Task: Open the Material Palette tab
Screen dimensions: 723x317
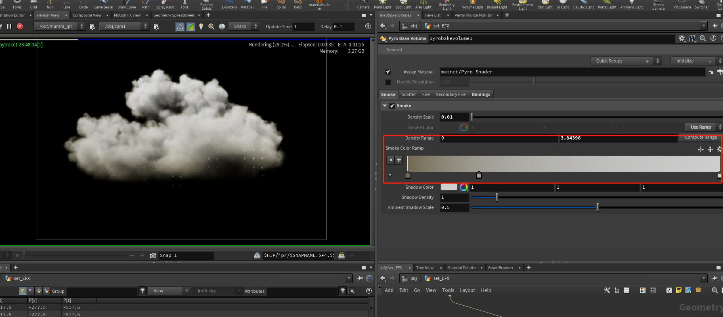Action: tap(461, 268)
